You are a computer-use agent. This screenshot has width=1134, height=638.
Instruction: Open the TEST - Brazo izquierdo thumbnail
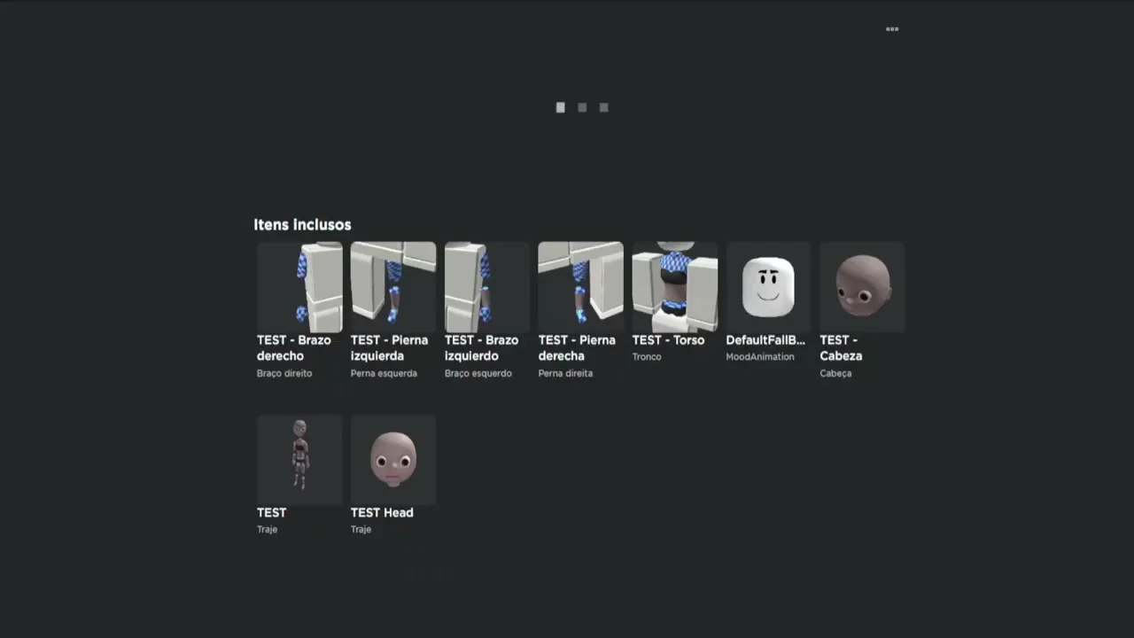(487, 287)
